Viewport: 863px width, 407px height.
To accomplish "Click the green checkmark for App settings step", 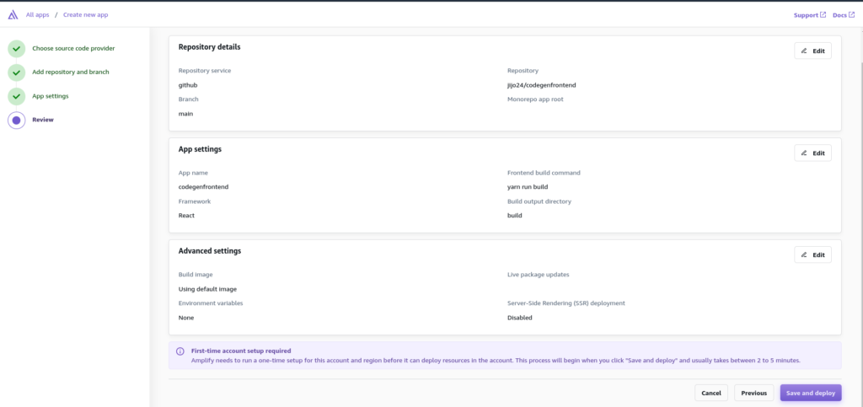I will [x=17, y=96].
